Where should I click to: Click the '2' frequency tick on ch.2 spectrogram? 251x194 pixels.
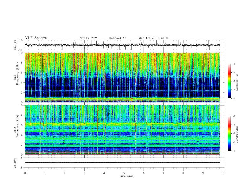[22, 145]
